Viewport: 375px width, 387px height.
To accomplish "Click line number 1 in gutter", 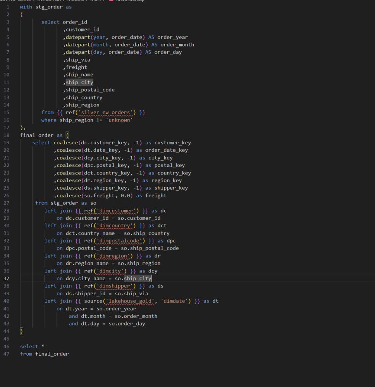I will (x=8, y=7).
